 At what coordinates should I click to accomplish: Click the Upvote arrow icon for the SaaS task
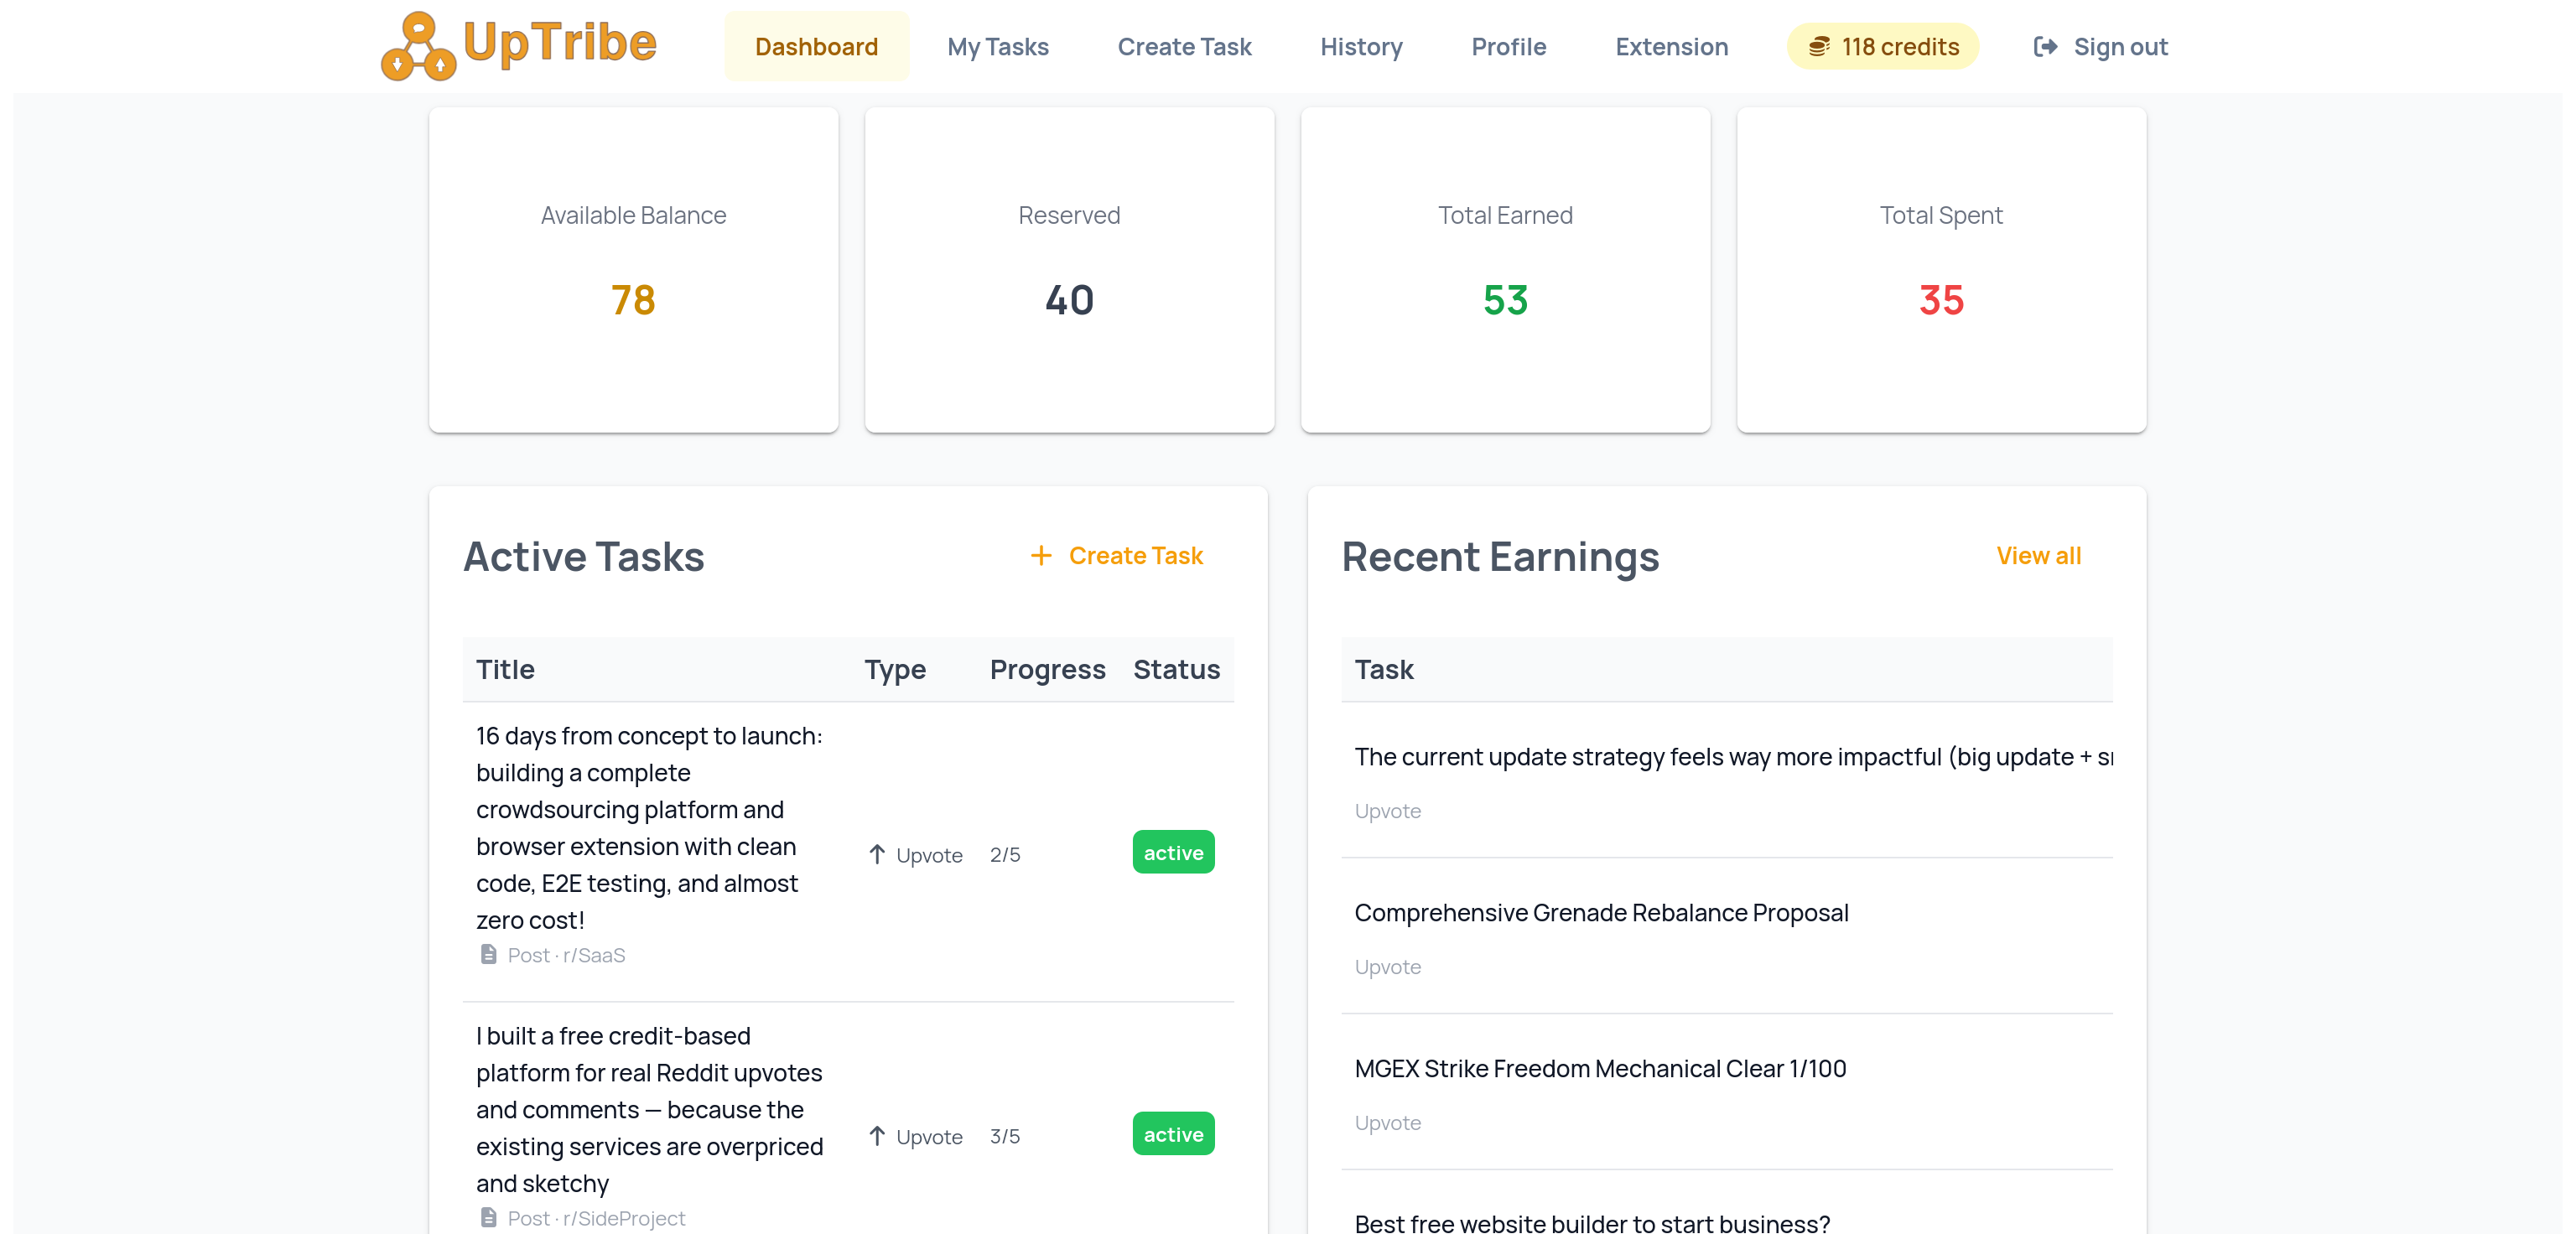pyautogui.click(x=877, y=854)
